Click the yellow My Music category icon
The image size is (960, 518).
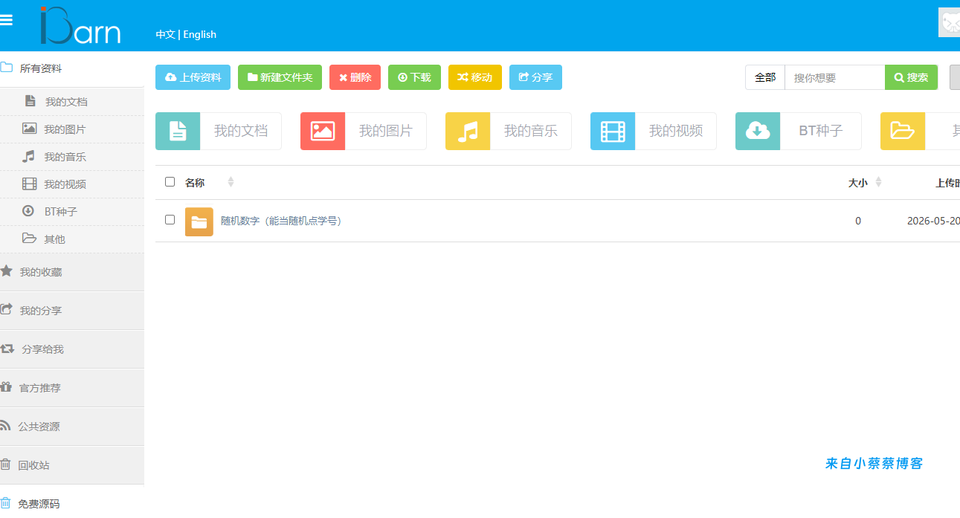click(468, 132)
